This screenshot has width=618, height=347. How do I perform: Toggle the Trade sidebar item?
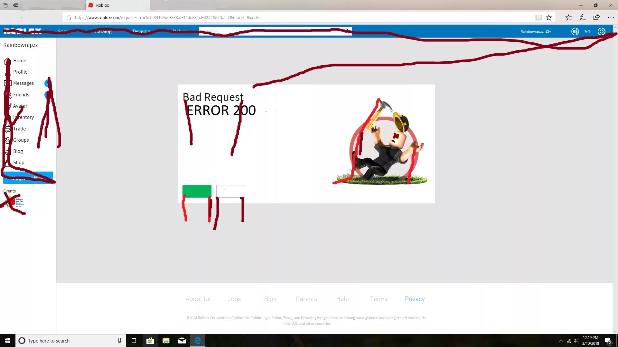click(20, 129)
